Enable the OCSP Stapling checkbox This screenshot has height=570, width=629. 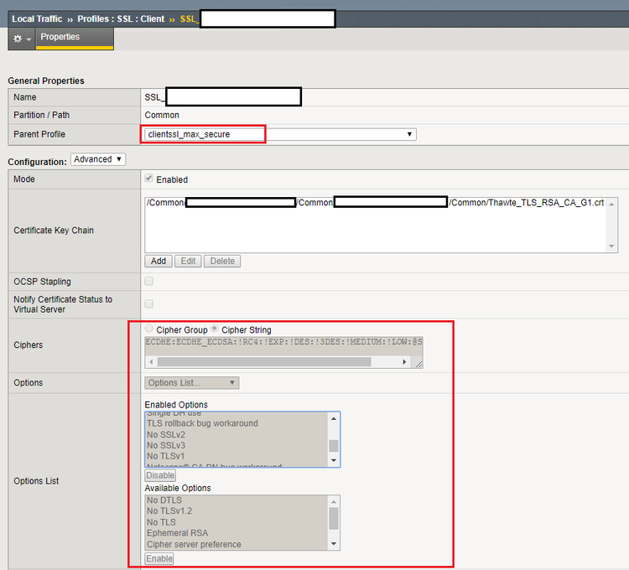[x=149, y=282]
